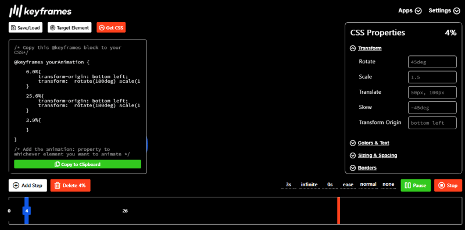Change the infinite iteration count
Screen dimensions: 465x230
[x=309, y=185]
